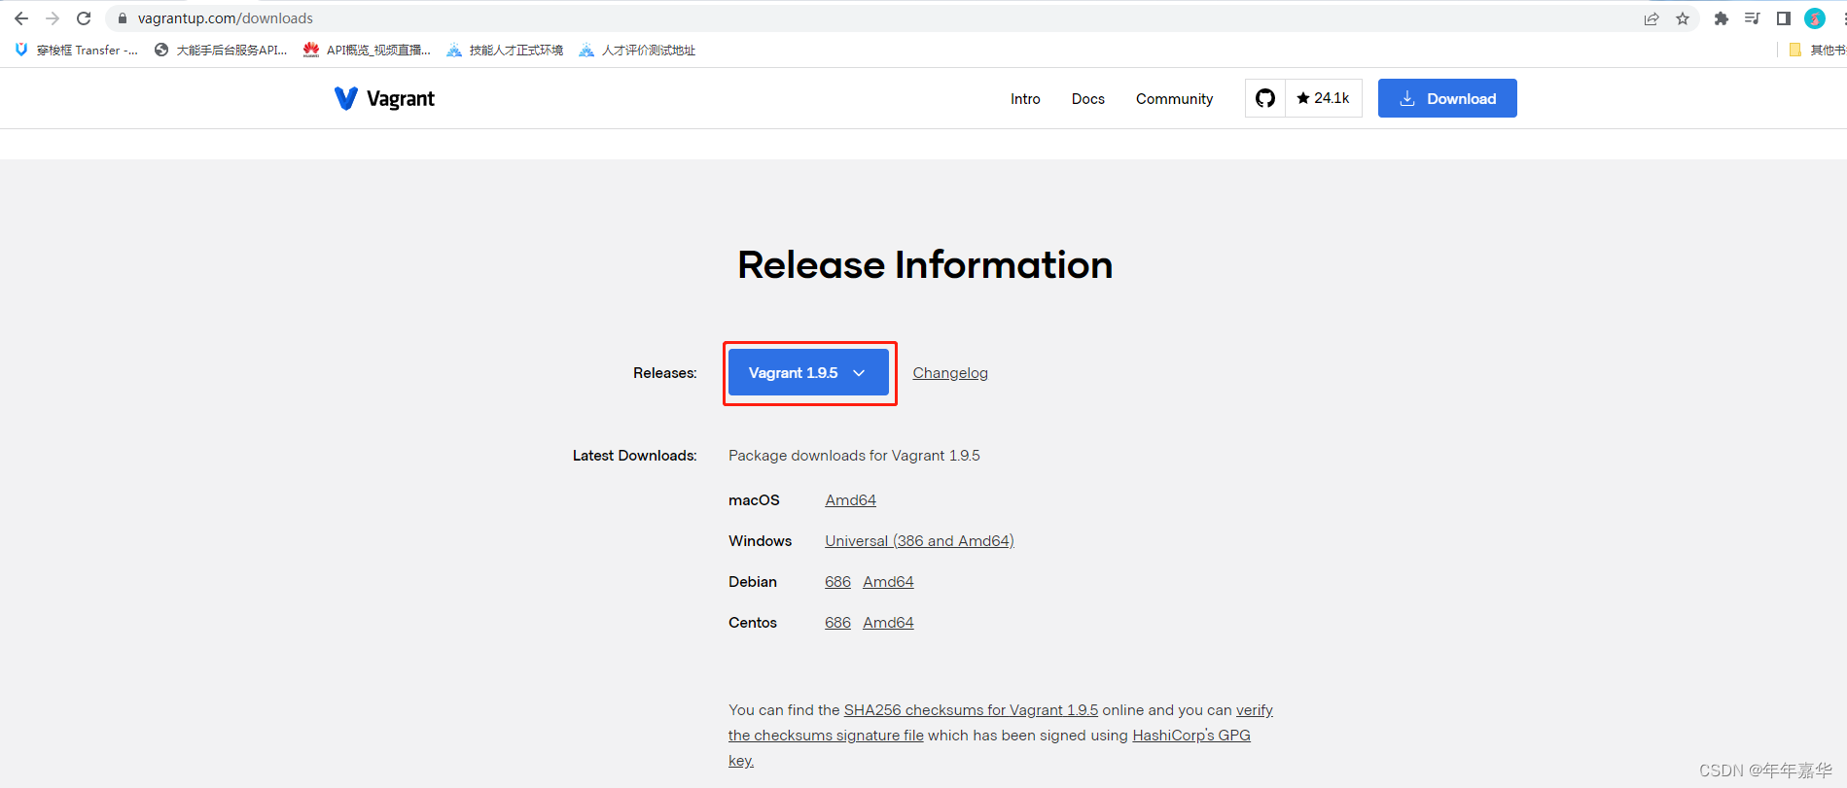Viewport: 1847px width, 788px height.
Task: Click the Windows row label
Action: [760, 541]
